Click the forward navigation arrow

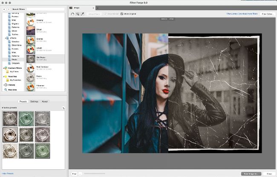click(9, 9)
